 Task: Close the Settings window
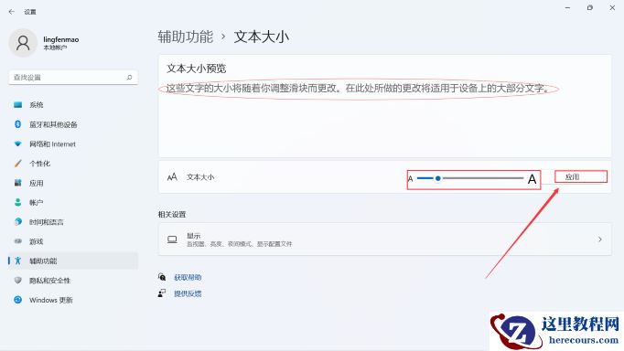612,8
